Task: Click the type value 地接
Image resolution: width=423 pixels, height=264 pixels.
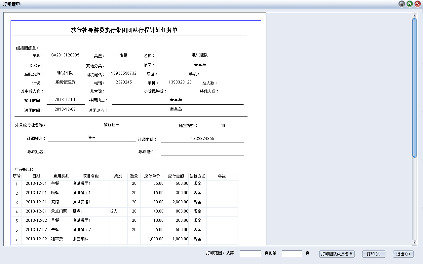Action: coord(123,55)
